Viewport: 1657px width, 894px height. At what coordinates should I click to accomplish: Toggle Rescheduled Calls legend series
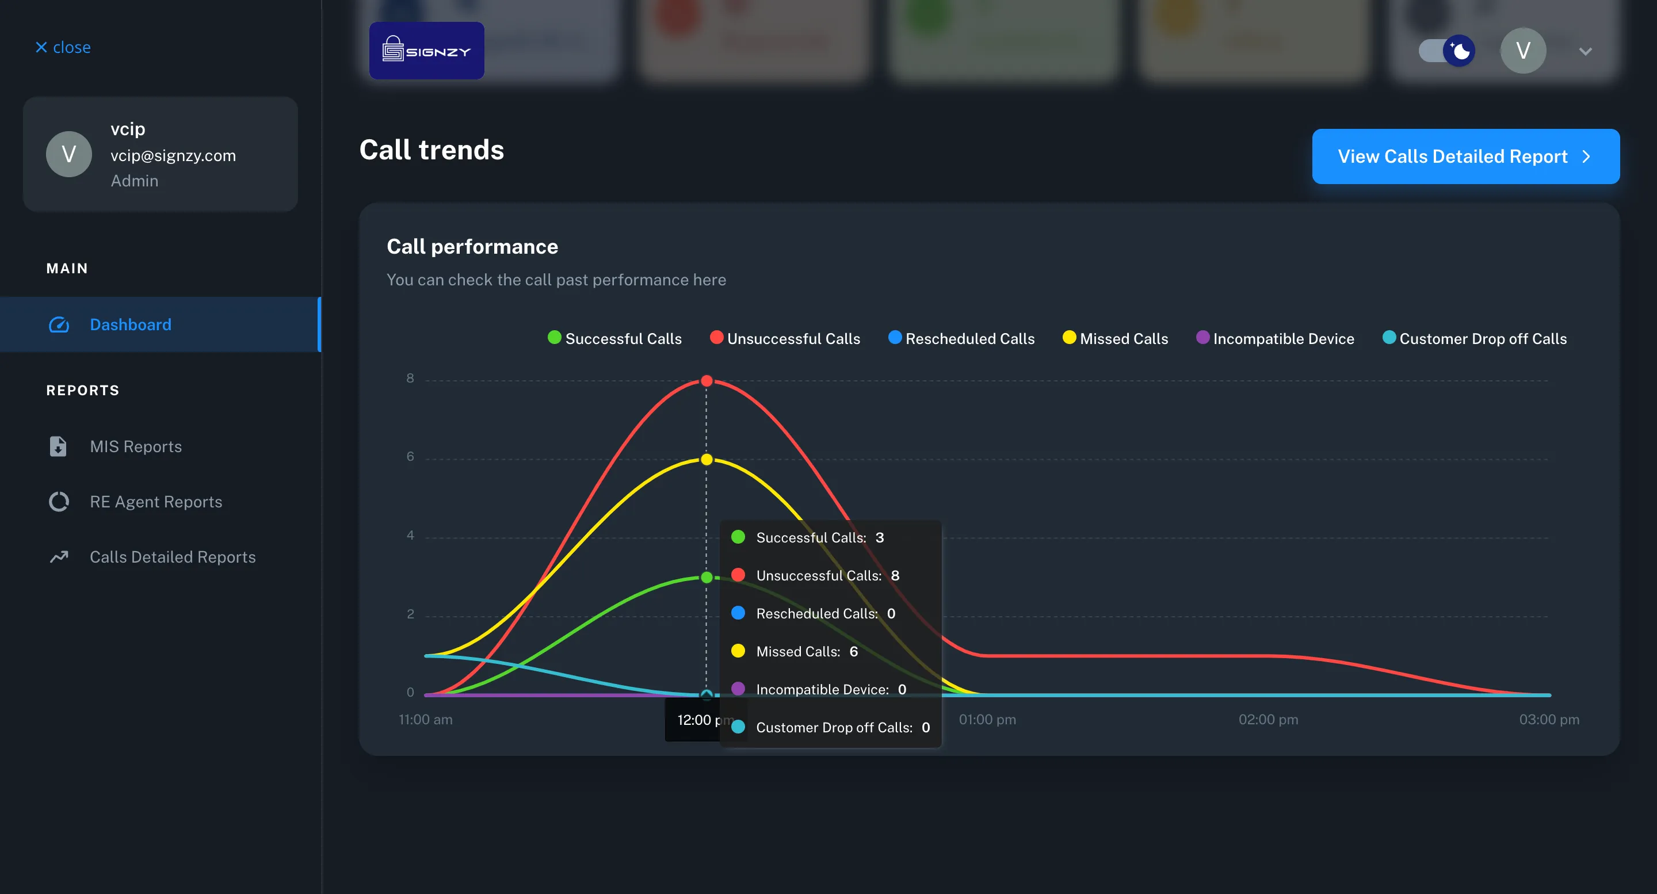[x=961, y=338]
